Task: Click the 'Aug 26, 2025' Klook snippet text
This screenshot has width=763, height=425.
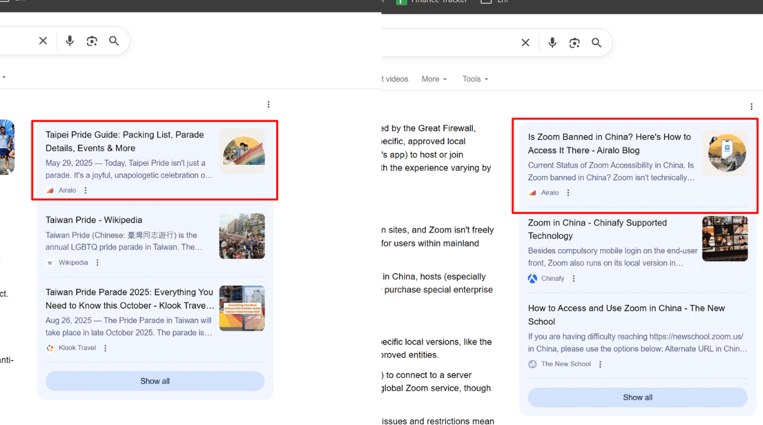Action: (x=129, y=327)
